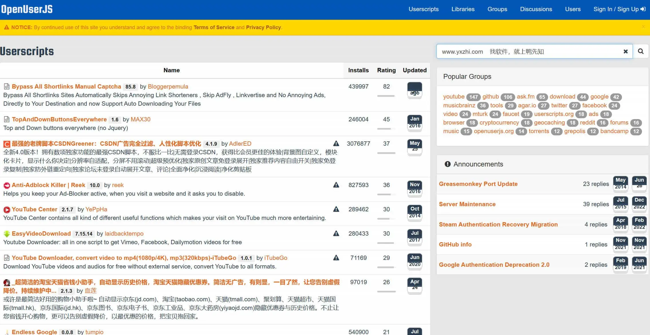Click the search magnifier button
650x335 pixels.
coord(641,51)
